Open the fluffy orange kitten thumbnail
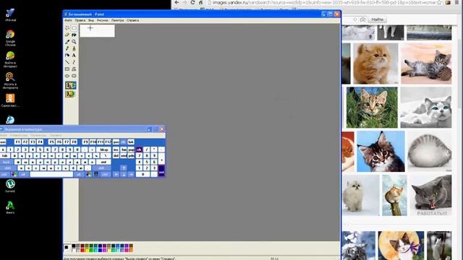463x260 pixels. 375,64
